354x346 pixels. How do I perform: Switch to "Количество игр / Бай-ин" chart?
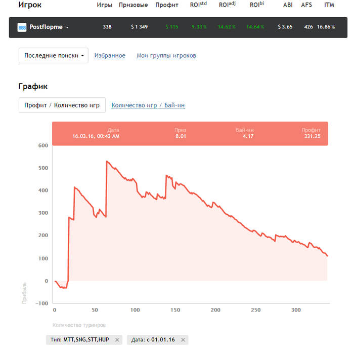(149, 105)
